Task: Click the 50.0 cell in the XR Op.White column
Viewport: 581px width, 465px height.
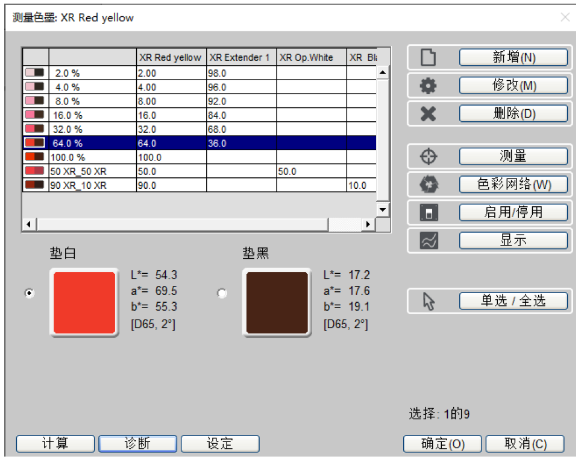Action: pos(311,171)
